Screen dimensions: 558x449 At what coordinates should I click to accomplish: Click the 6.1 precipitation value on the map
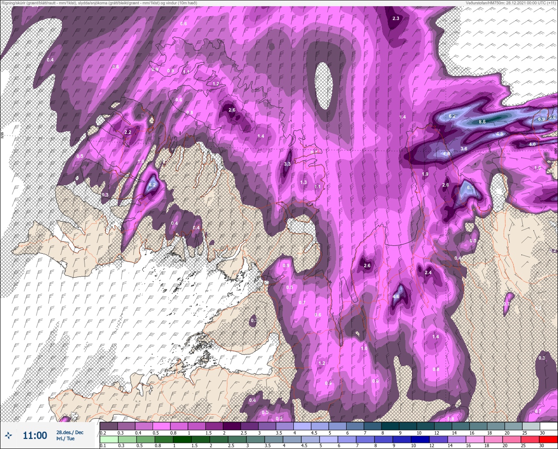470,187
